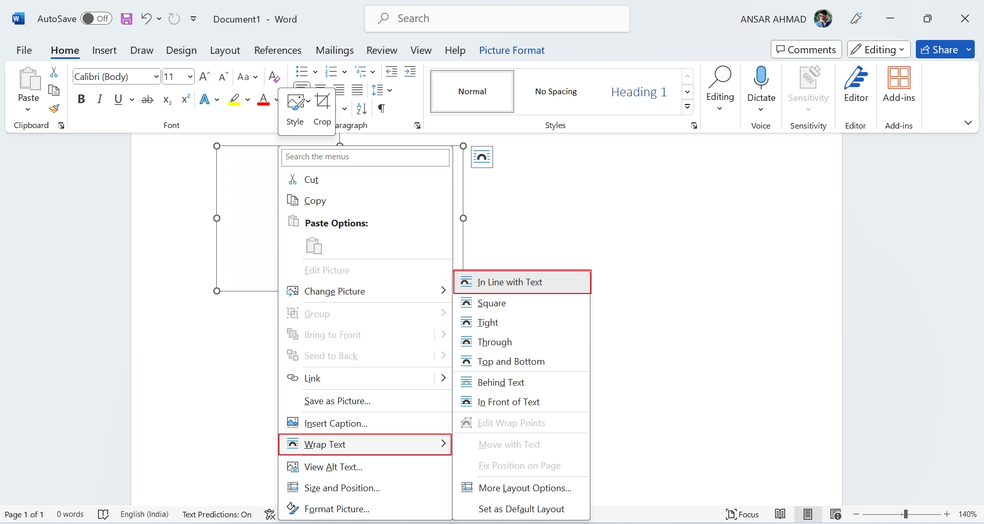Toggle bold formatting
Viewport: 984px width, 524px height.
(x=81, y=99)
